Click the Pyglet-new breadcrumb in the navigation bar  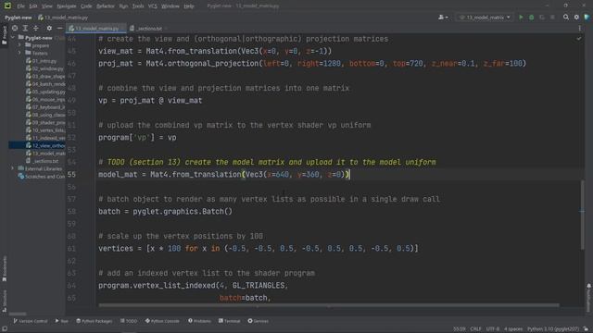tap(19, 18)
